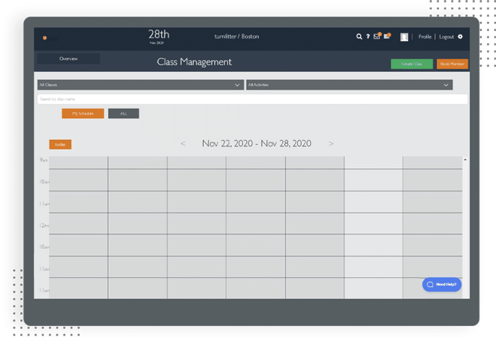Click the 12PM time label
The width and height of the screenshot is (496, 340).
[x=44, y=225]
